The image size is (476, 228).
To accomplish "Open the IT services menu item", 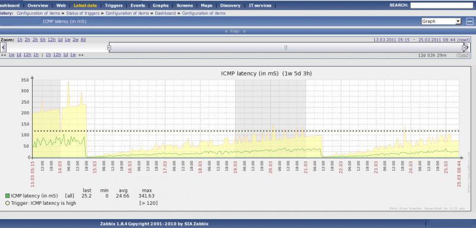I will [260, 5].
